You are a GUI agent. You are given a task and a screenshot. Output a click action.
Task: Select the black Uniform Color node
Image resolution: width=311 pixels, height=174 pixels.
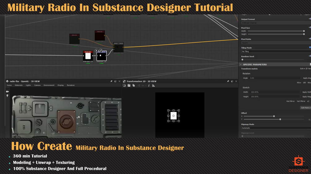pyautogui.click(x=74, y=39)
